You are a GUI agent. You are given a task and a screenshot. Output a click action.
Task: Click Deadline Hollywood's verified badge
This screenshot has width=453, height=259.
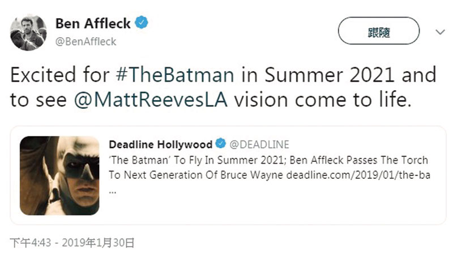[x=221, y=143]
